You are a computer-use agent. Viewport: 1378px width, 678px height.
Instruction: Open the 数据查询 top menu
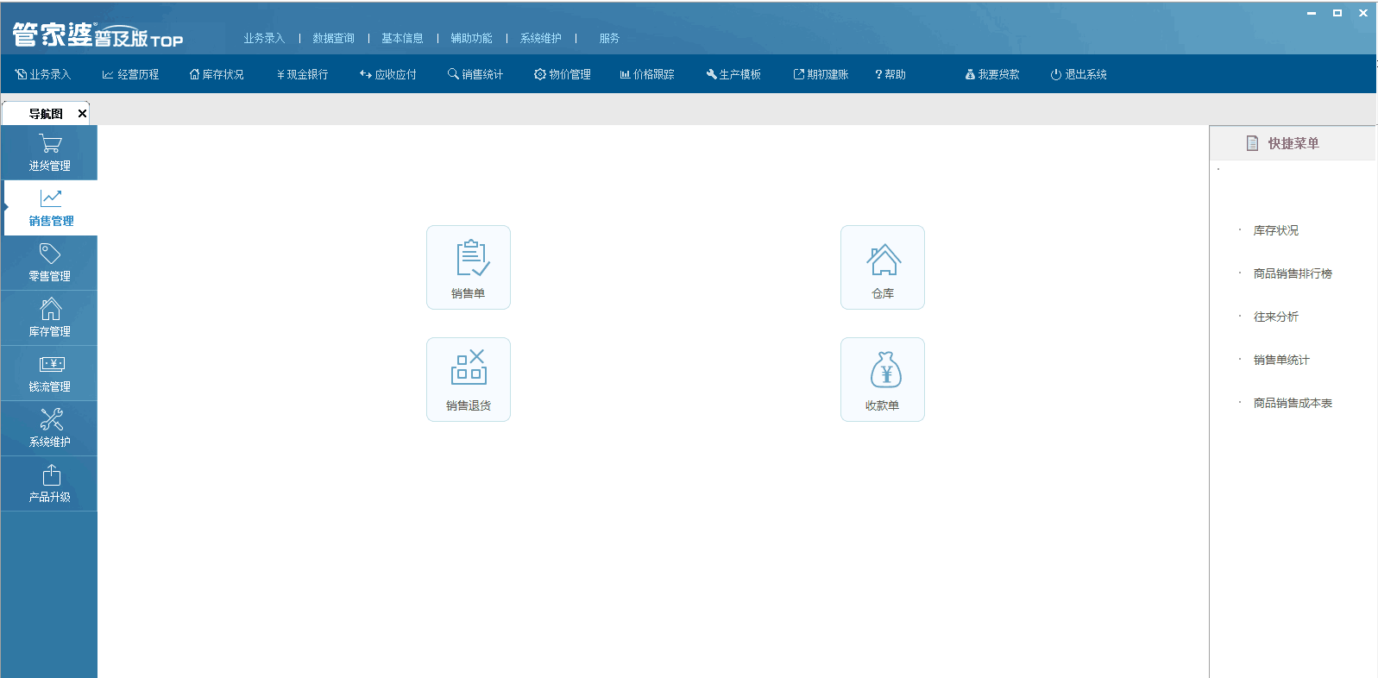click(x=333, y=38)
